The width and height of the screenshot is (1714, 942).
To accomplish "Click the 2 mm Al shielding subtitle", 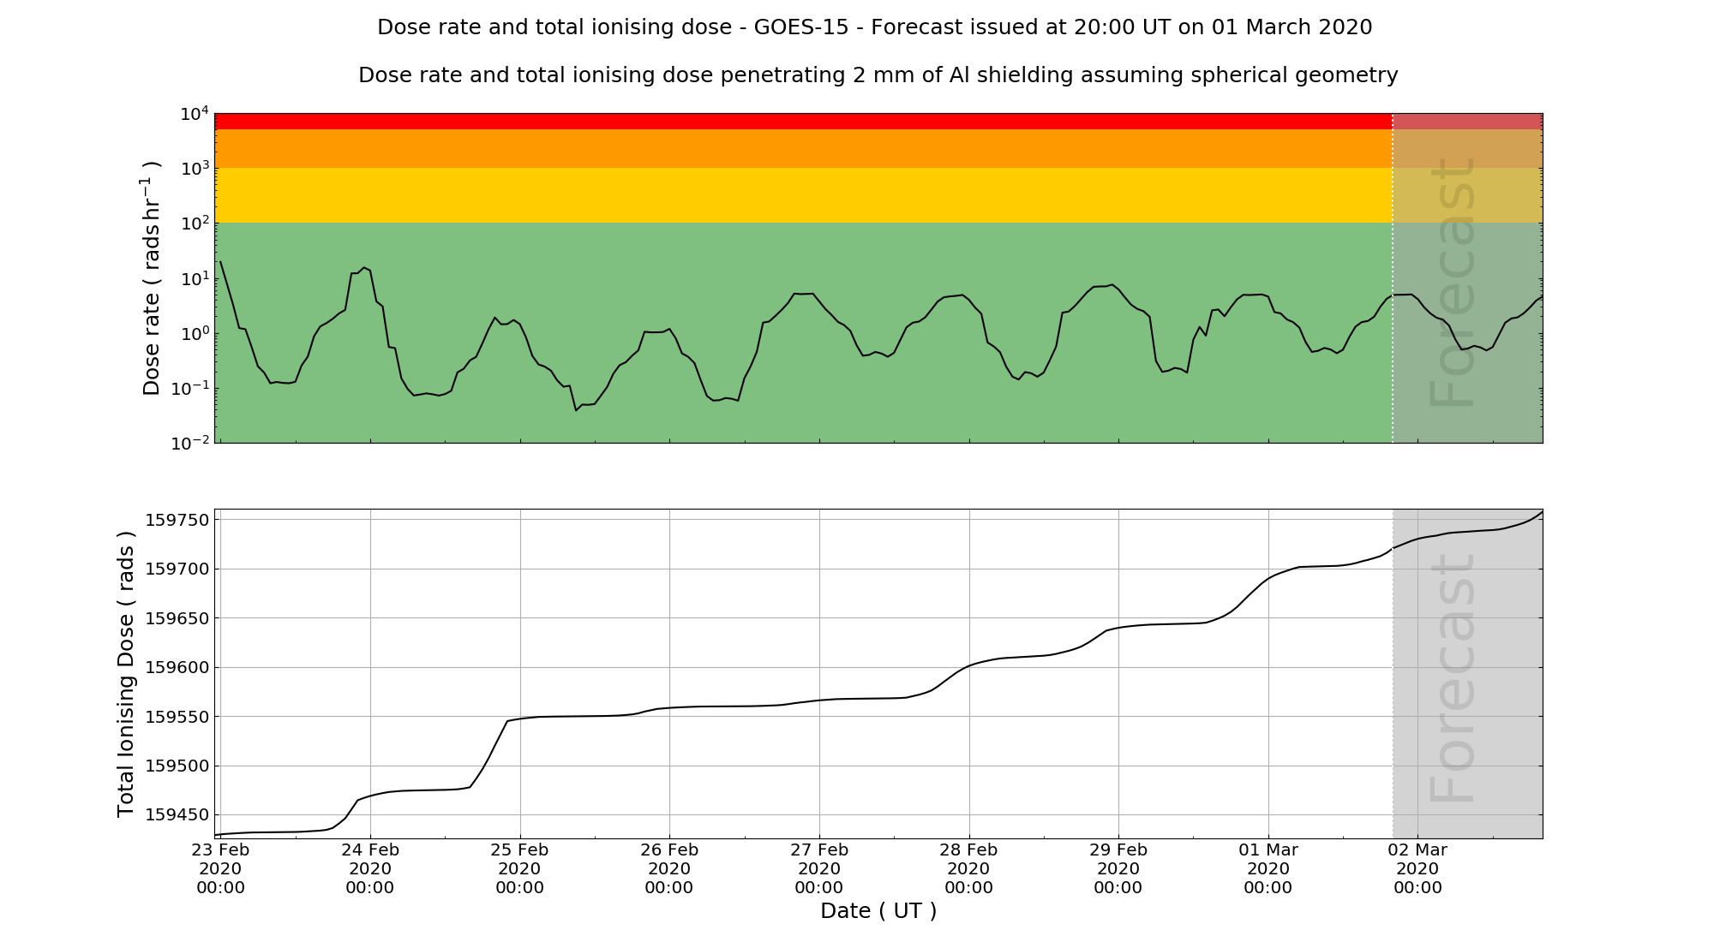I will click(878, 75).
